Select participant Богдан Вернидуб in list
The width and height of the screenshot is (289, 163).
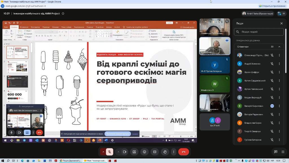point(259,98)
